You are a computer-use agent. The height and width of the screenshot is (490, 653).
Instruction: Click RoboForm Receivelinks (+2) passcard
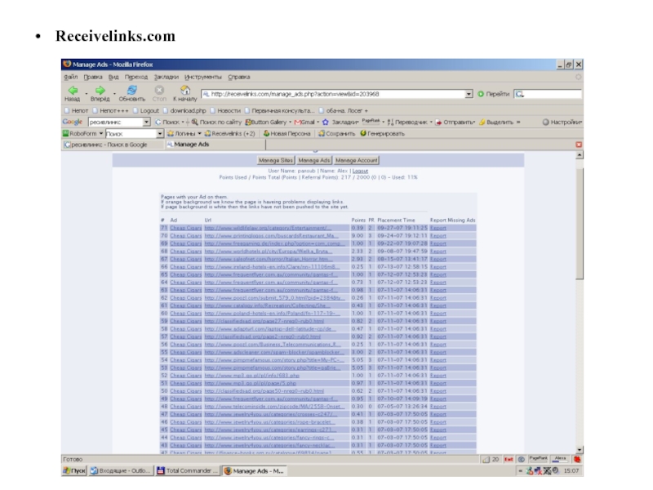pos(229,134)
